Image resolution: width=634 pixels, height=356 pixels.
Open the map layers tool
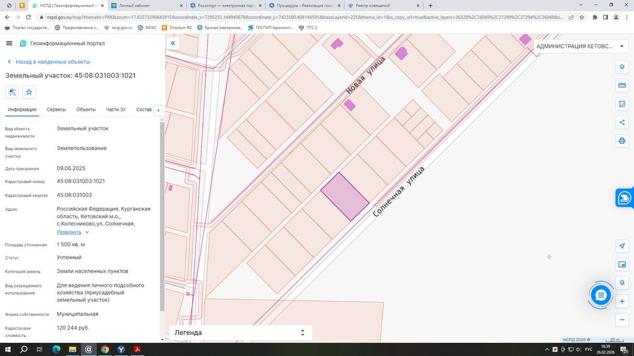pos(622,67)
